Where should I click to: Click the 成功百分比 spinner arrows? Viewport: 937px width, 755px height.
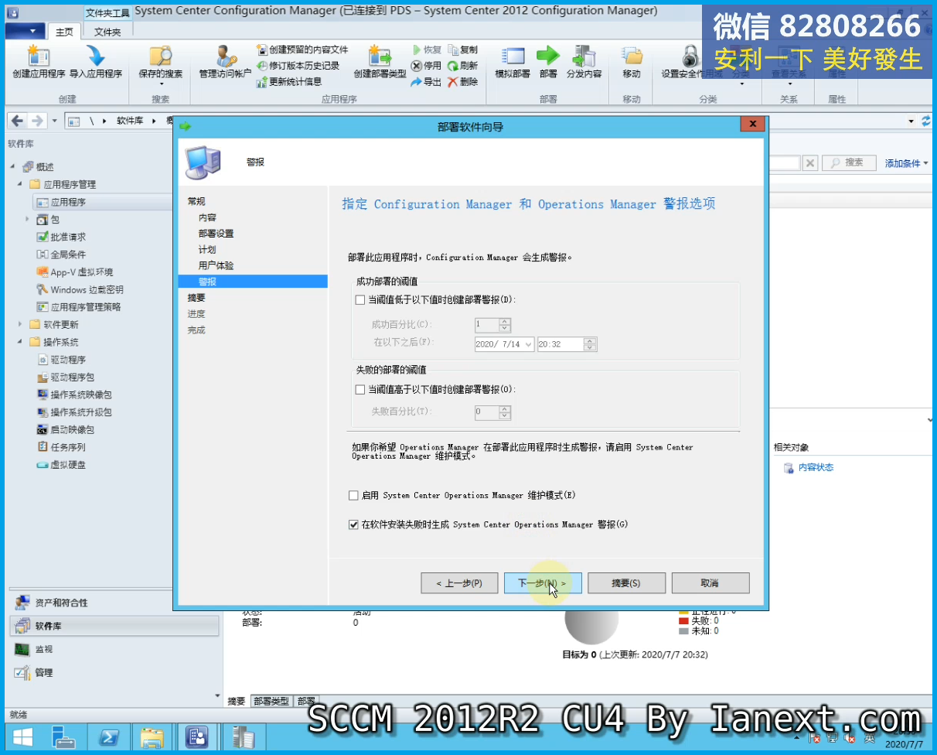[505, 324]
